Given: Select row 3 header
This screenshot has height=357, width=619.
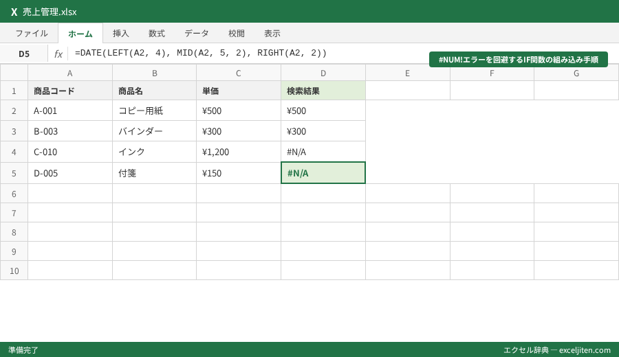Looking at the screenshot, I should pos(14,131).
